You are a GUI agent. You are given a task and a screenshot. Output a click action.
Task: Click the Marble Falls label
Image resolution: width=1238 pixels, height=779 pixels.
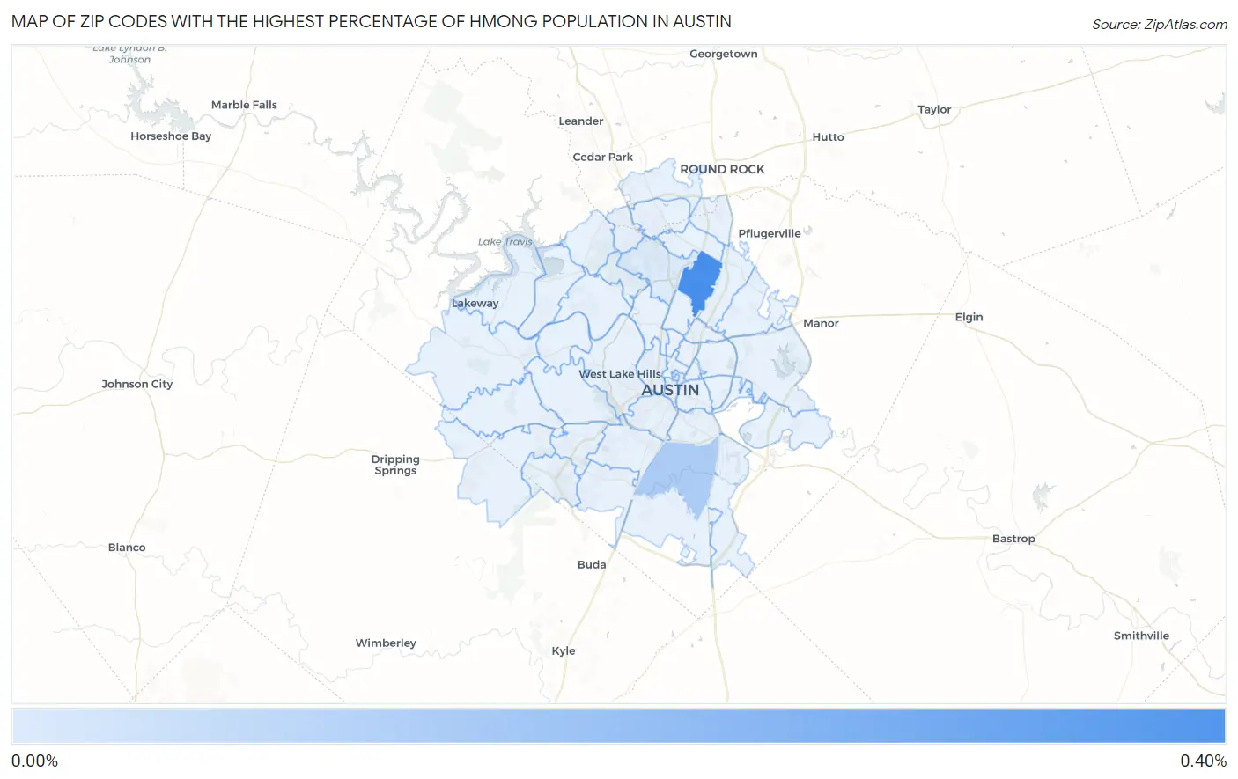[x=244, y=105]
